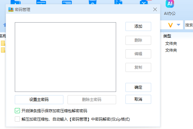This screenshot has height=129, width=193.
Task: Click the 编辑 button
Action: [x=138, y=54]
